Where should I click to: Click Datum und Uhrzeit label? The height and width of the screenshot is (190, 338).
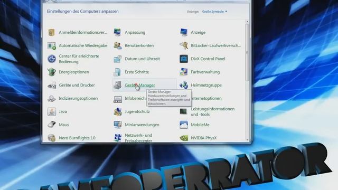coord(142,59)
